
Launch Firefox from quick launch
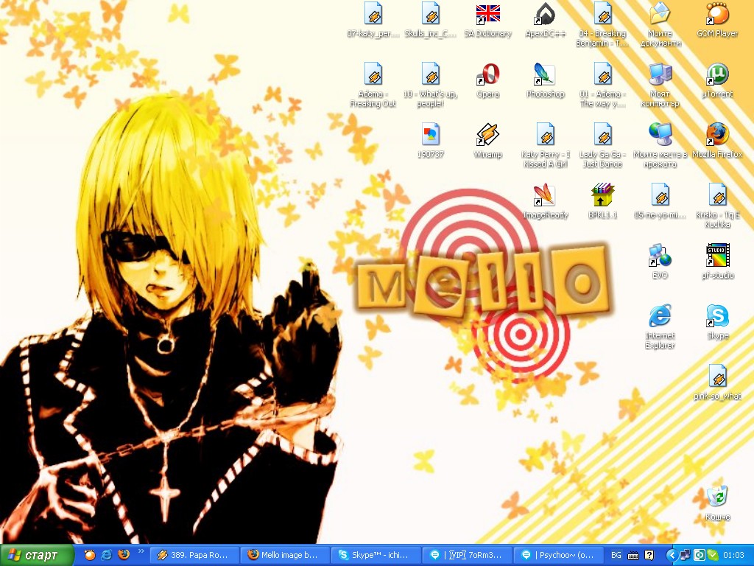(x=123, y=555)
